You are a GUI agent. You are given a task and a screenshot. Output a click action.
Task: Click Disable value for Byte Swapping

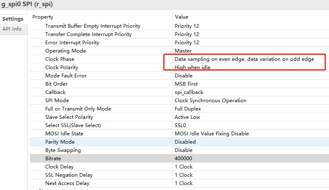[x=183, y=150]
